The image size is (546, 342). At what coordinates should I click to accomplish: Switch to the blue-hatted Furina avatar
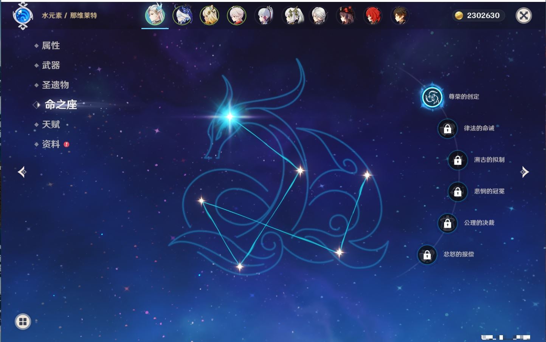pos(182,15)
